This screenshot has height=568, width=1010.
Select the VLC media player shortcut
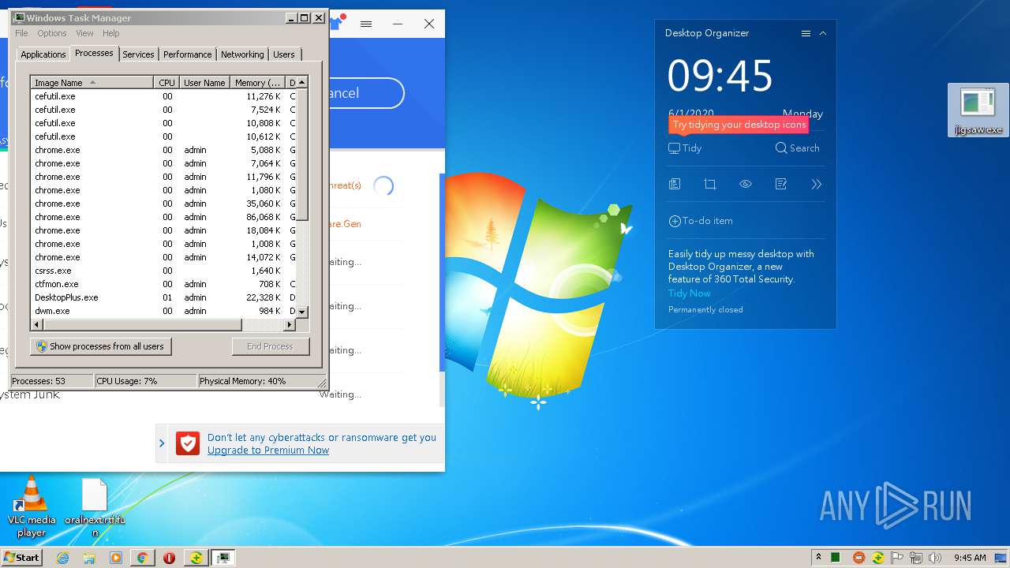coord(32,506)
